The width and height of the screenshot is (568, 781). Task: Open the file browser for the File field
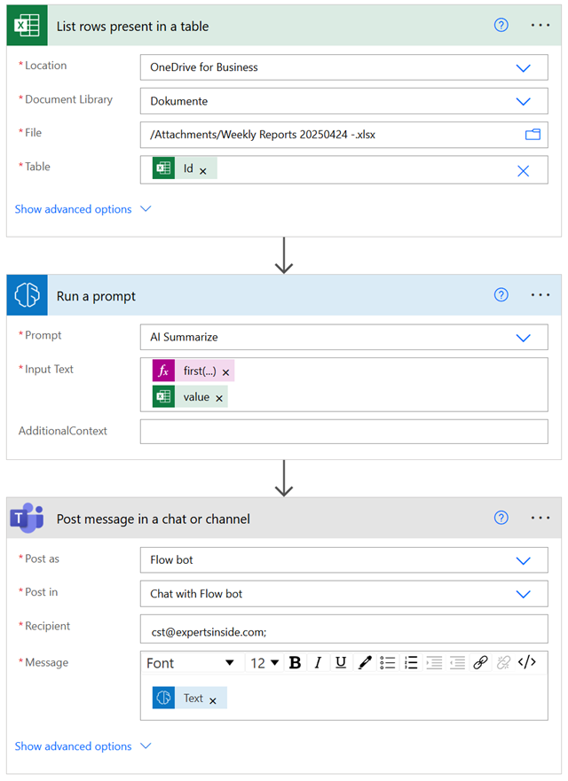pos(532,134)
